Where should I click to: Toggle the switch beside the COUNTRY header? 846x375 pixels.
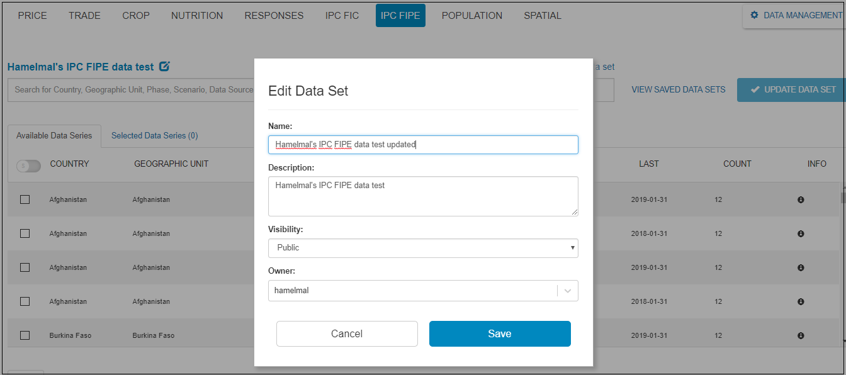tap(28, 165)
